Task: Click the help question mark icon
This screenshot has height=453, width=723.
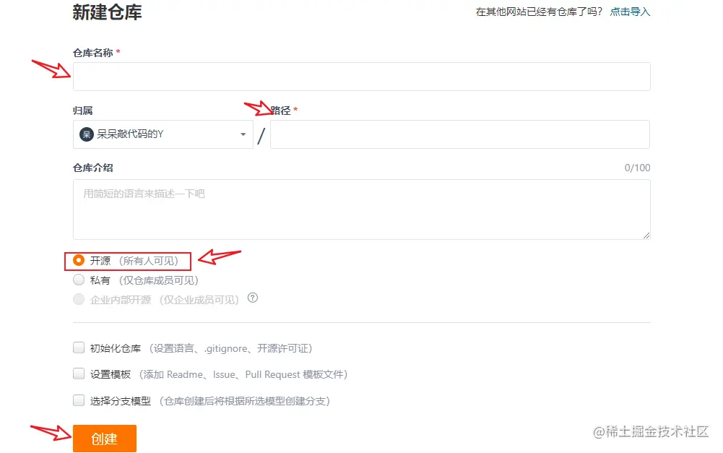Action: point(252,298)
